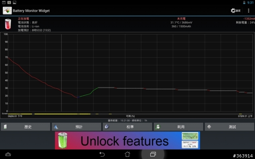Go back with the Android back button
The image size is (255, 159).
tap(102, 154)
